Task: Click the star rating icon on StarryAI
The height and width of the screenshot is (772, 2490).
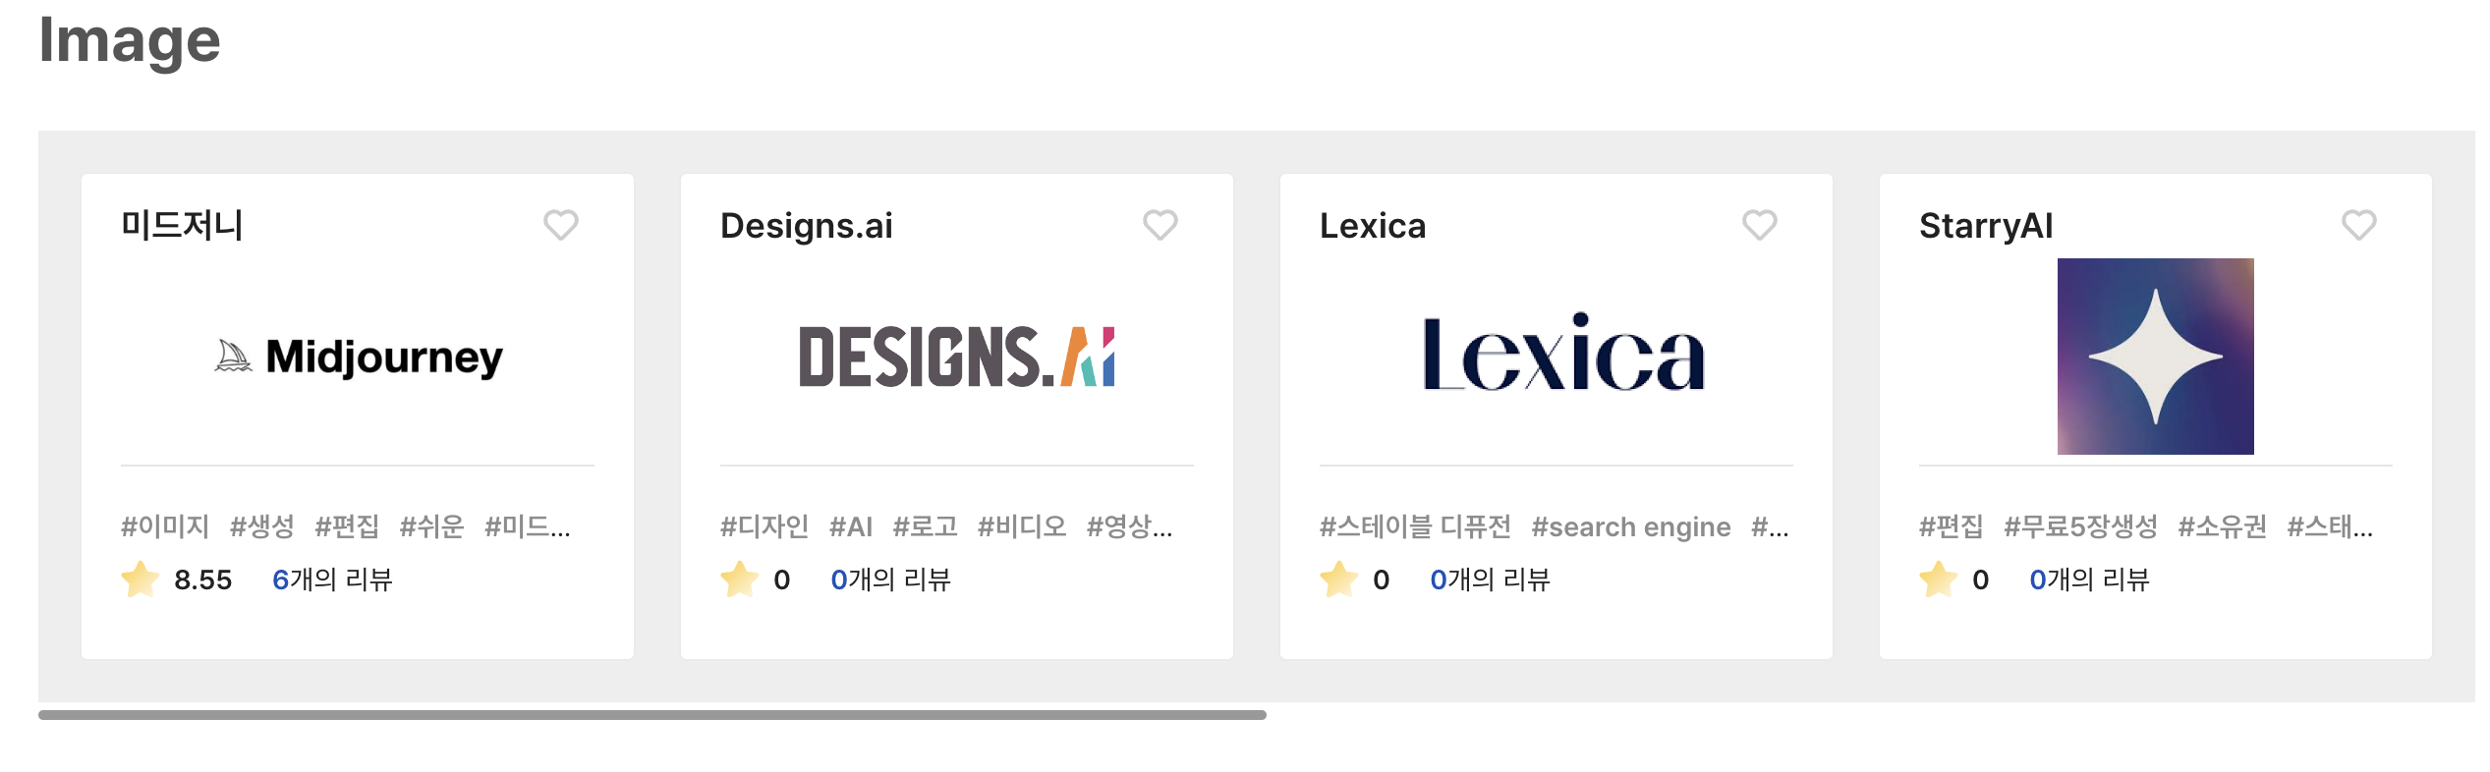Action: pyautogui.click(x=1938, y=579)
